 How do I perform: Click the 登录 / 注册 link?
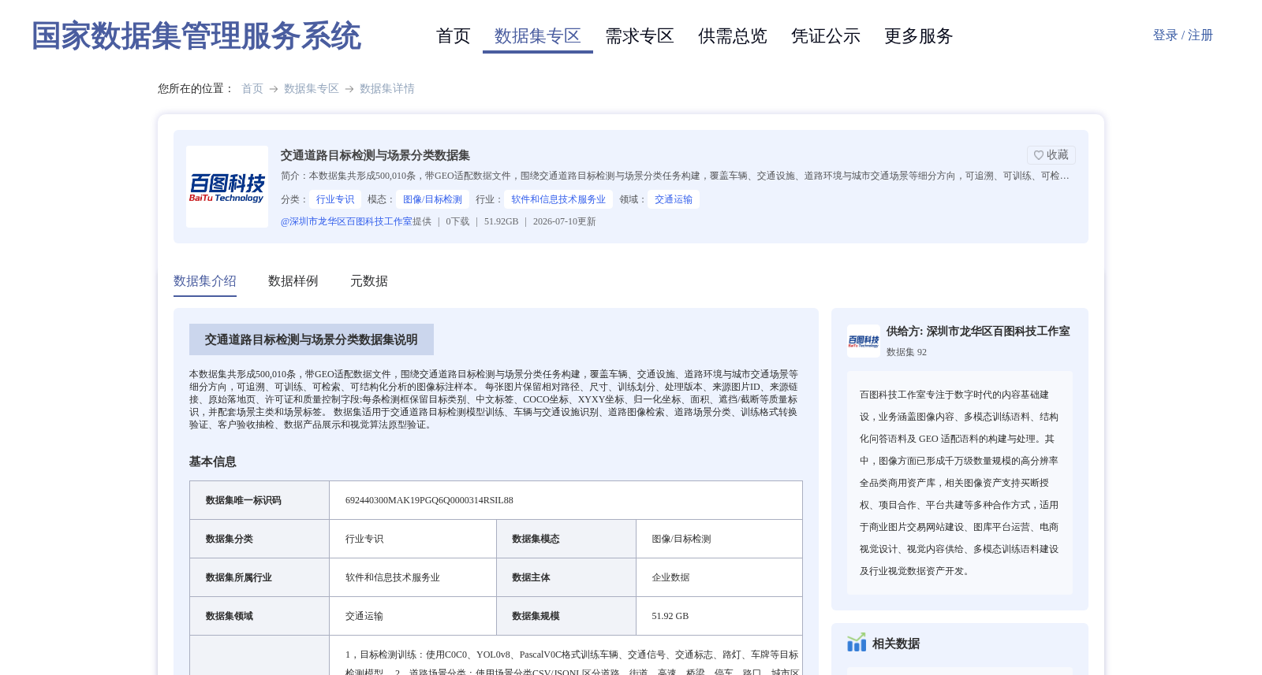(1182, 35)
